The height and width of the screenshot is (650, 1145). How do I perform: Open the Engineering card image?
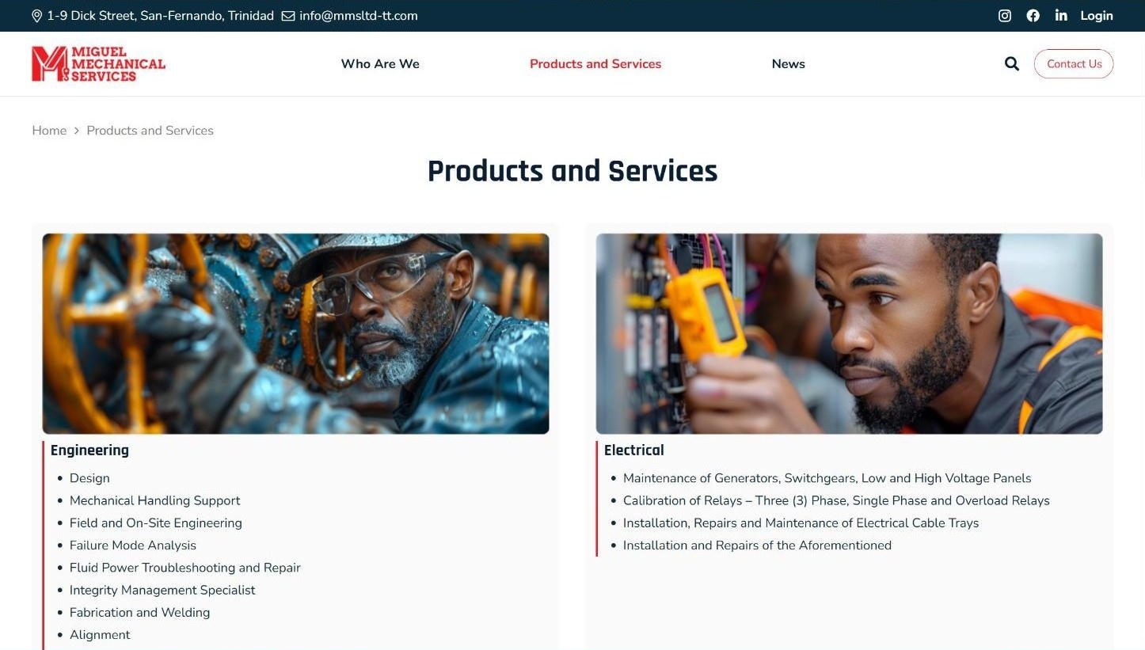pos(295,333)
